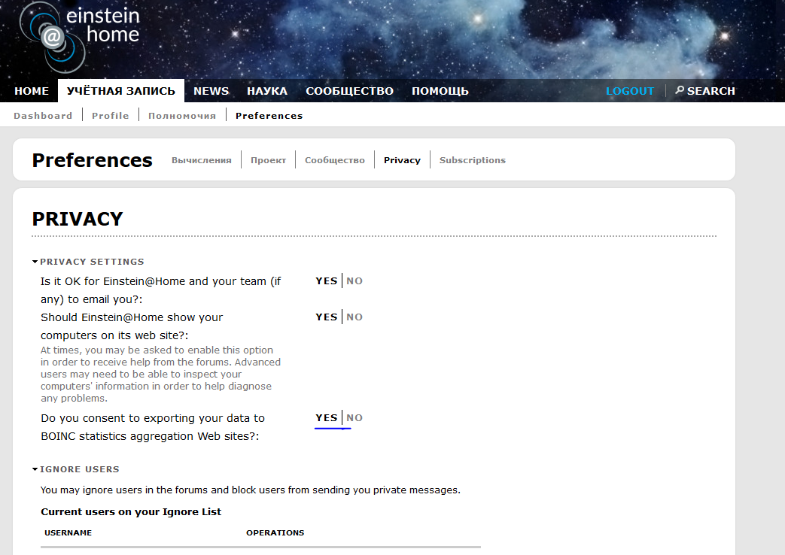Collapse the Ignore Users section
The image size is (785, 555).
(75, 469)
